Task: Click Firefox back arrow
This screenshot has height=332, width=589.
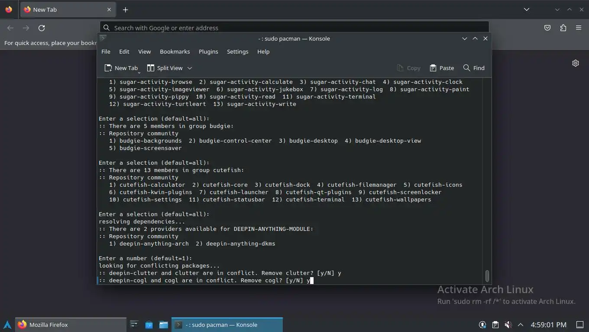Action: (10, 28)
